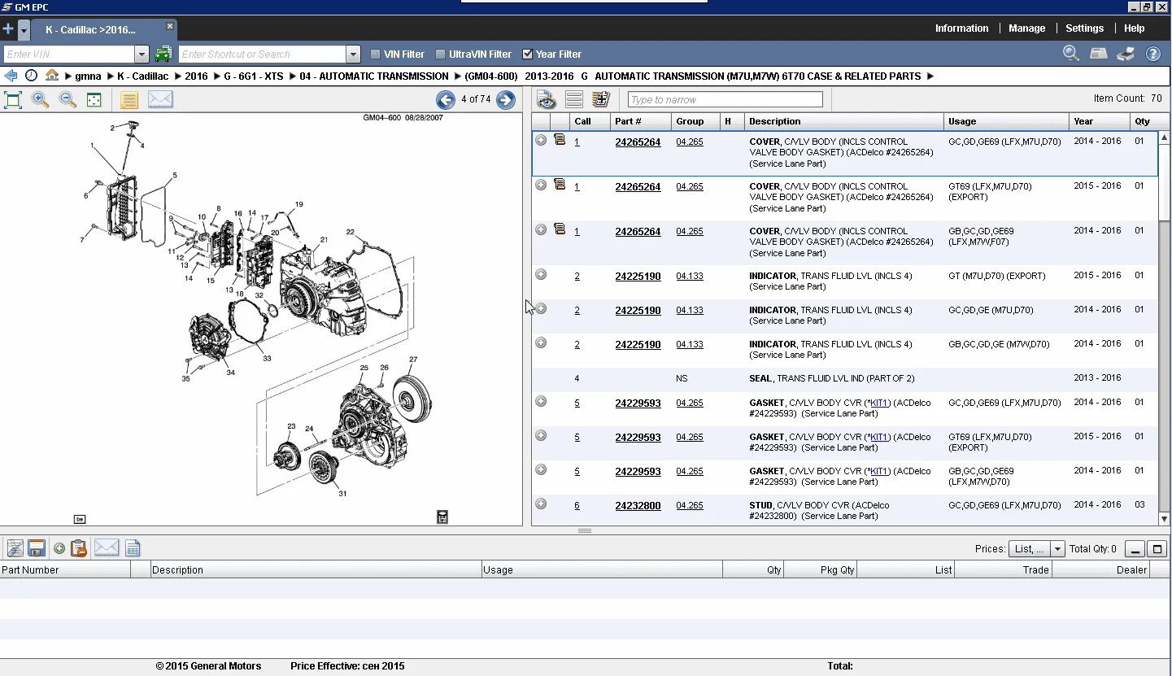This screenshot has width=1172, height=676.
Task: Expand the gmna breadcrumb arrow
Action: (x=68, y=76)
